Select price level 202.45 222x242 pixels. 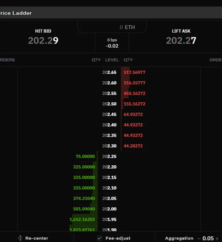pyautogui.click(x=109, y=114)
